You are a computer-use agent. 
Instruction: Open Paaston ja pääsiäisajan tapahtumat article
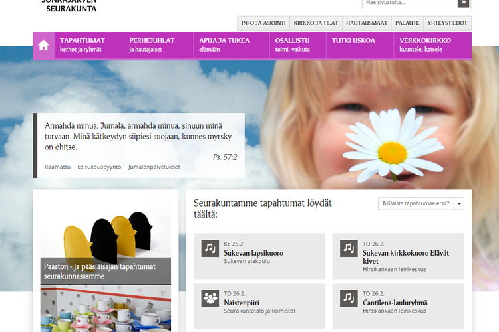coord(100,271)
